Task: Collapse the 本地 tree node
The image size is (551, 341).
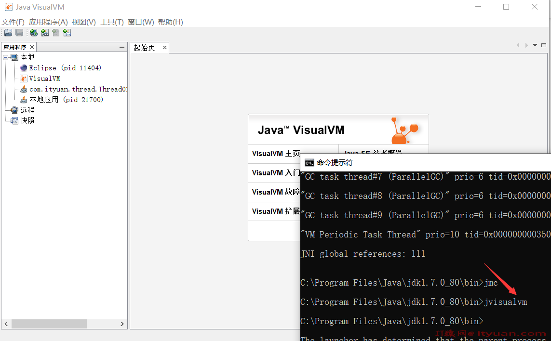Action: coord(6,57)
